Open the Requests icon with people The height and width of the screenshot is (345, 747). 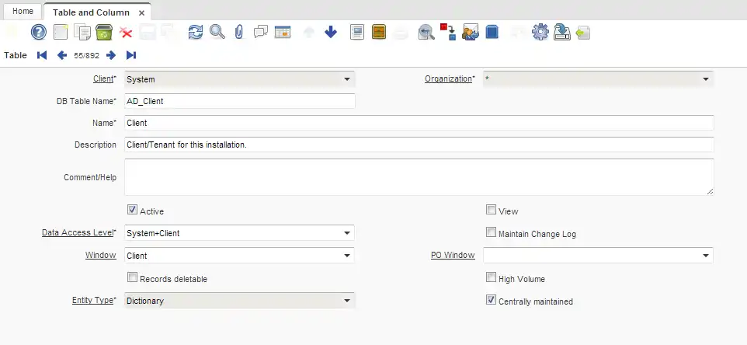coord(471,33)
